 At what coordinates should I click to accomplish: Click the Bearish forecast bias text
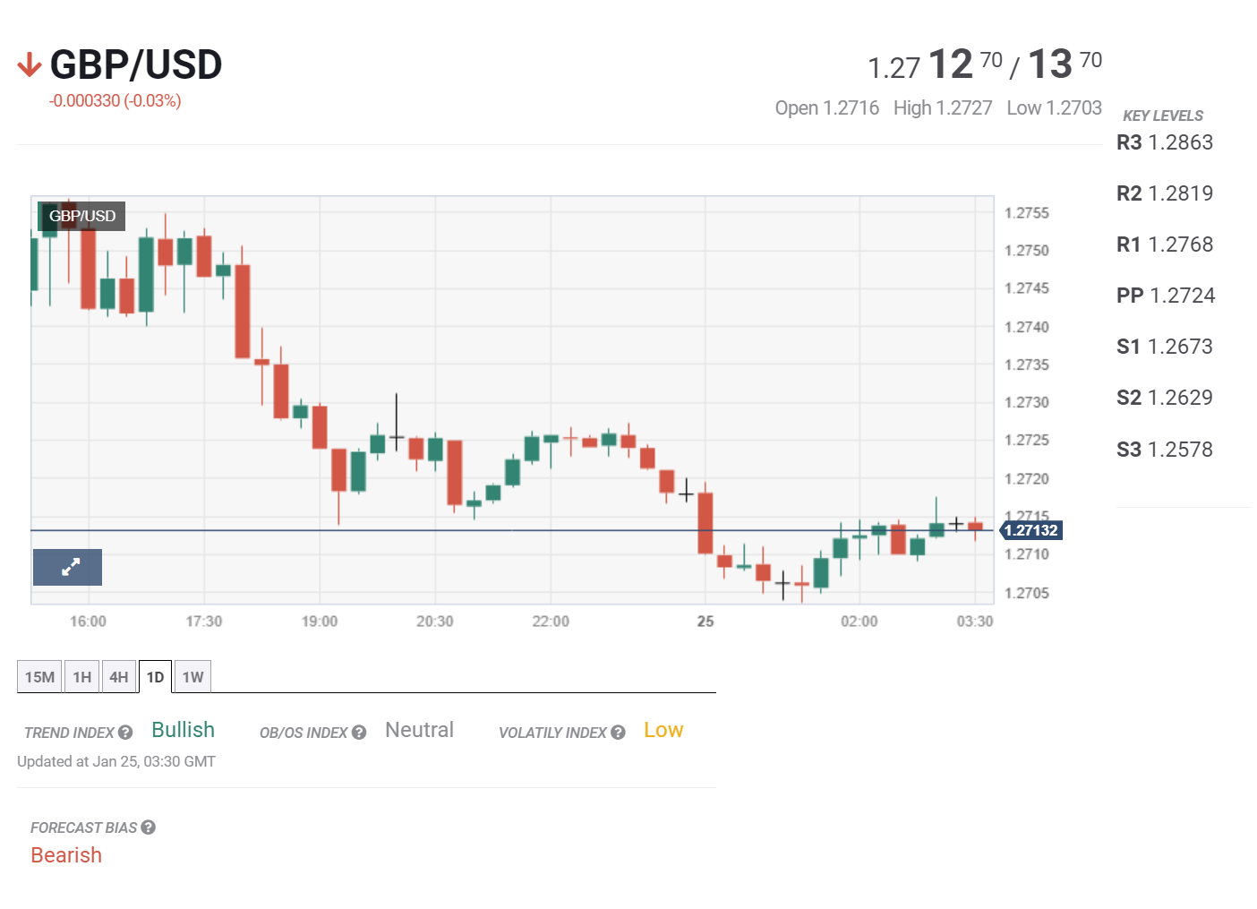[66, 855]
